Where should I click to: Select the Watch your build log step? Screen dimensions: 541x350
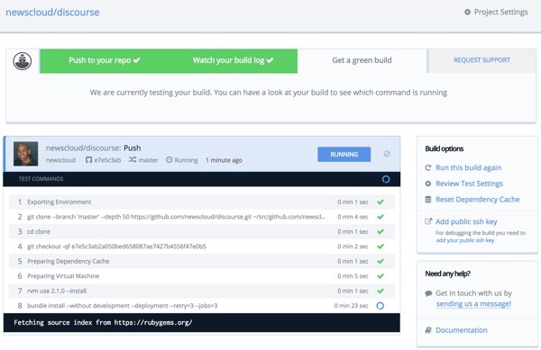[233, 60]
